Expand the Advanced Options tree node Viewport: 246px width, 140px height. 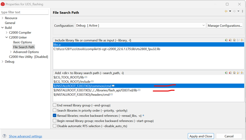11,52
